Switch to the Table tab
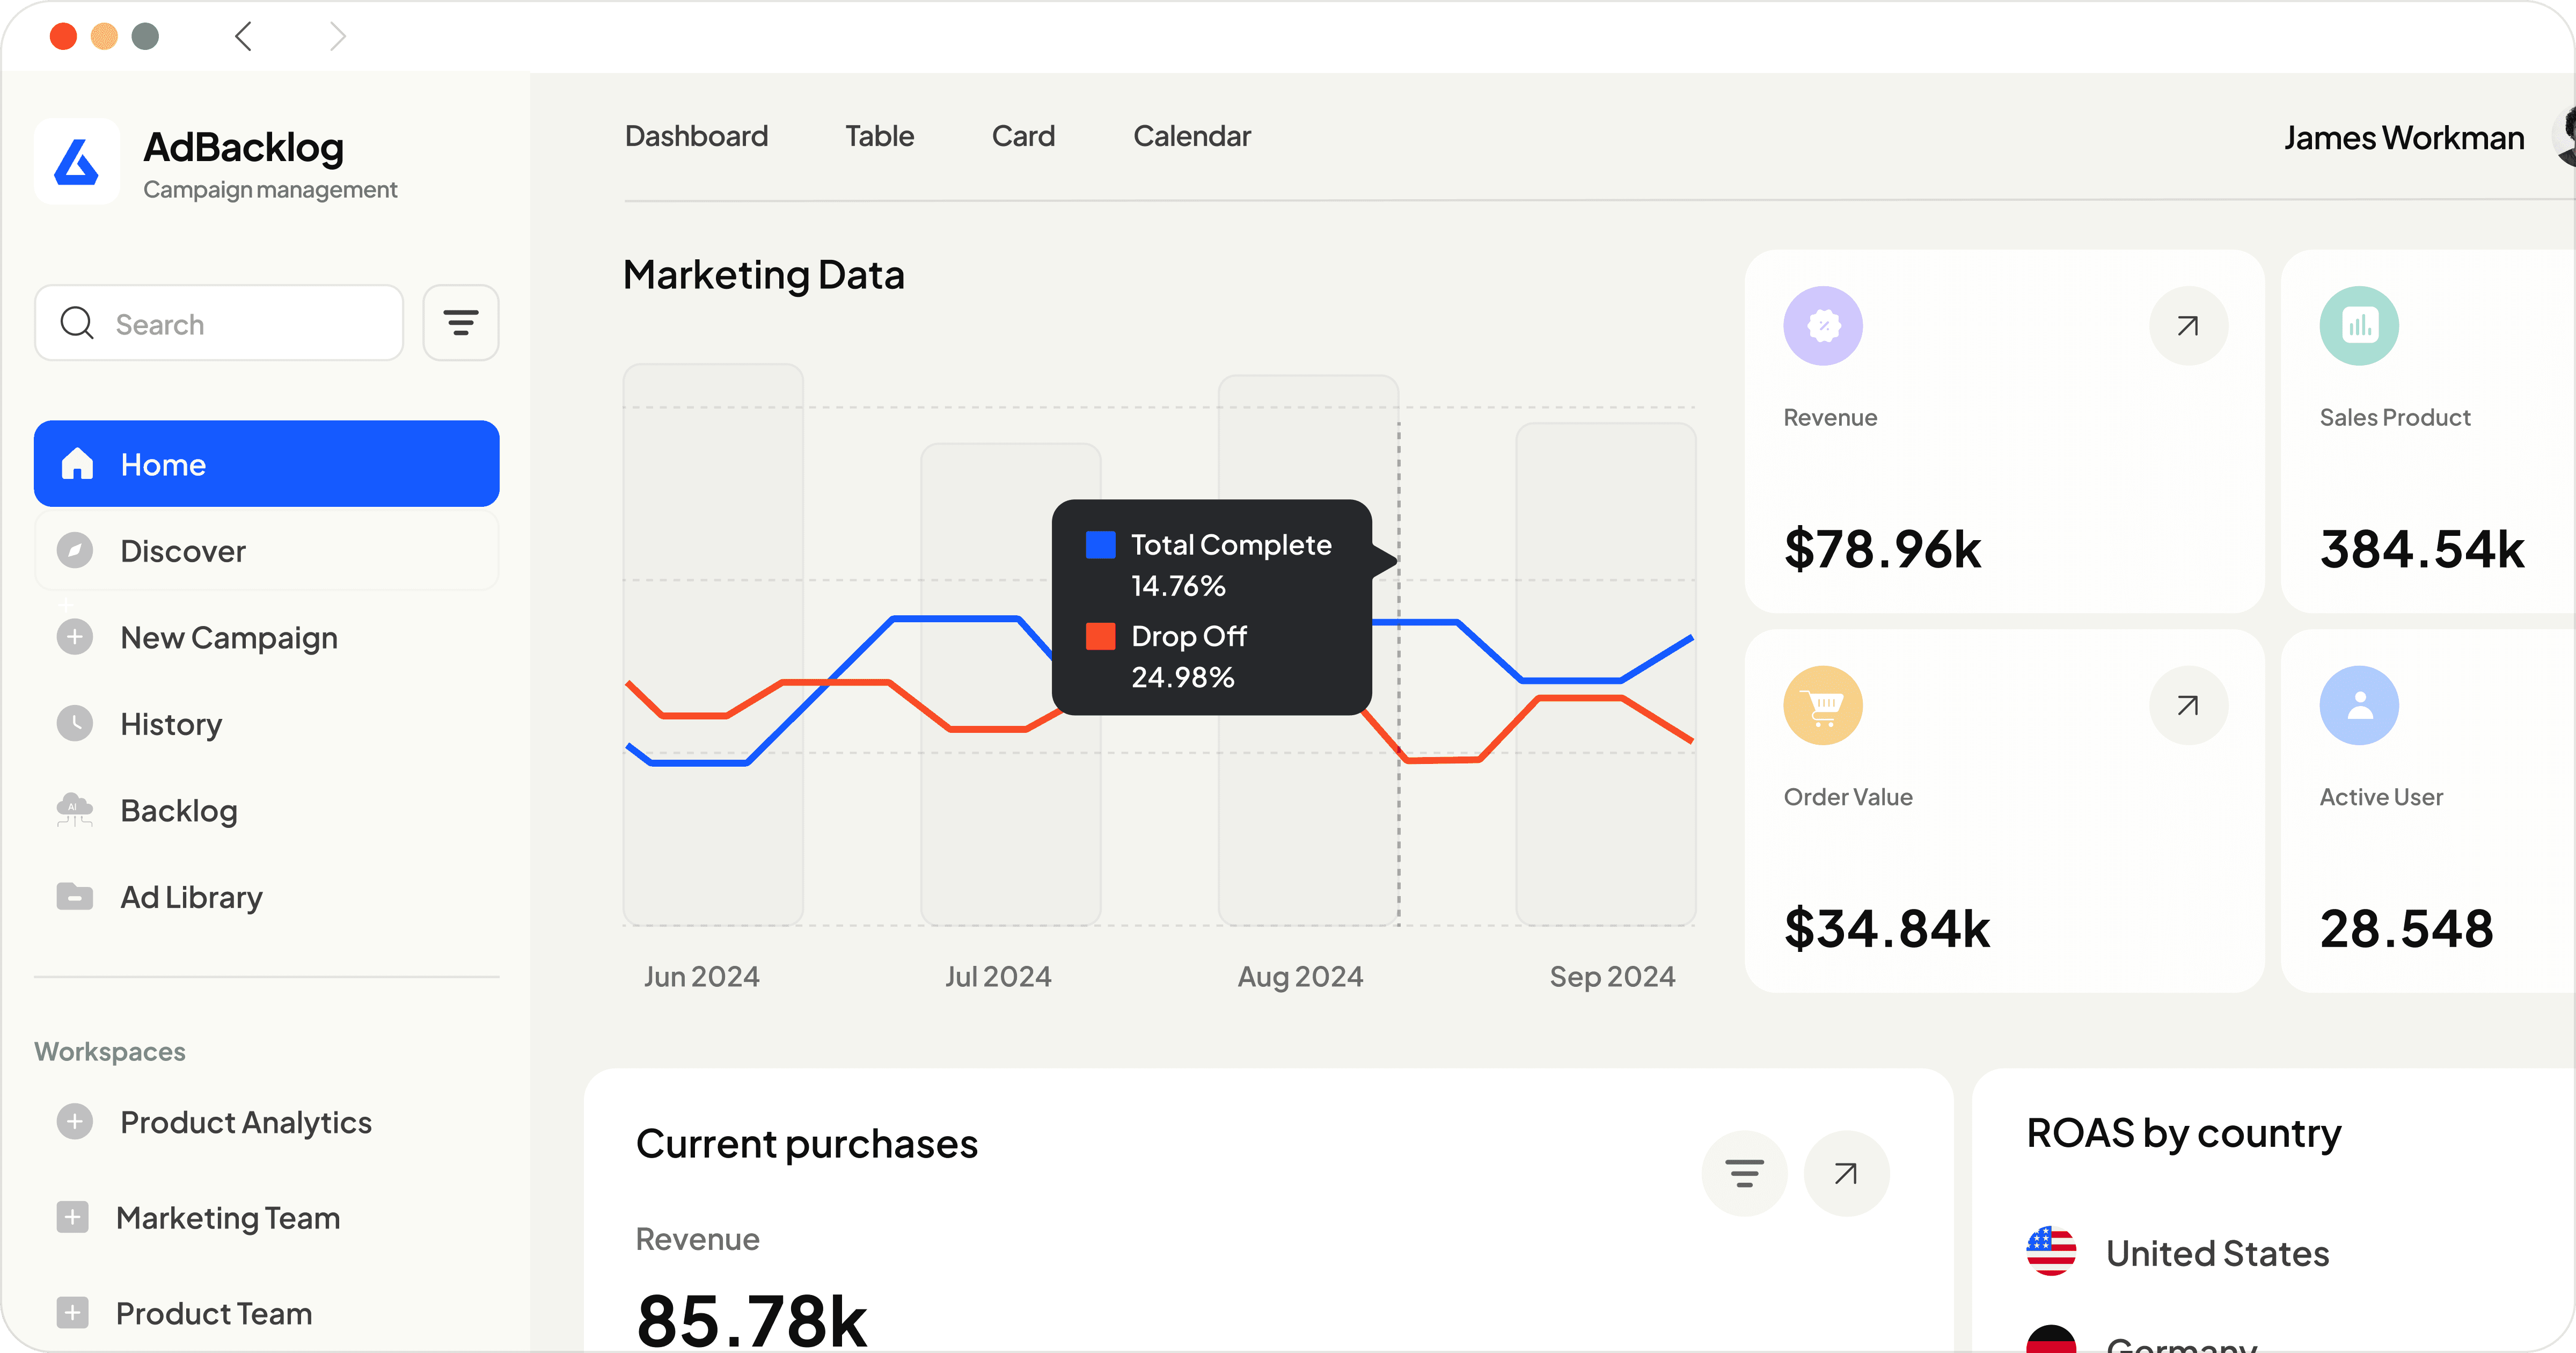The image size is (2576, 1353). point(879,136)
